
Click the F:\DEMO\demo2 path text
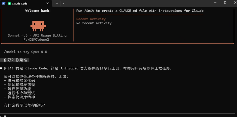point(36,40)
